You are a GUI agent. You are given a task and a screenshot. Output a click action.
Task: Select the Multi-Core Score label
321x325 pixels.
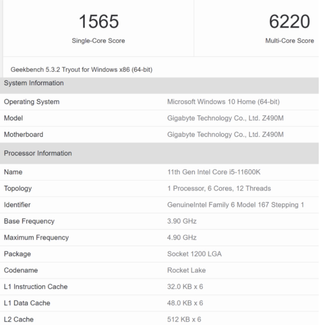click(x=289, y=41)
